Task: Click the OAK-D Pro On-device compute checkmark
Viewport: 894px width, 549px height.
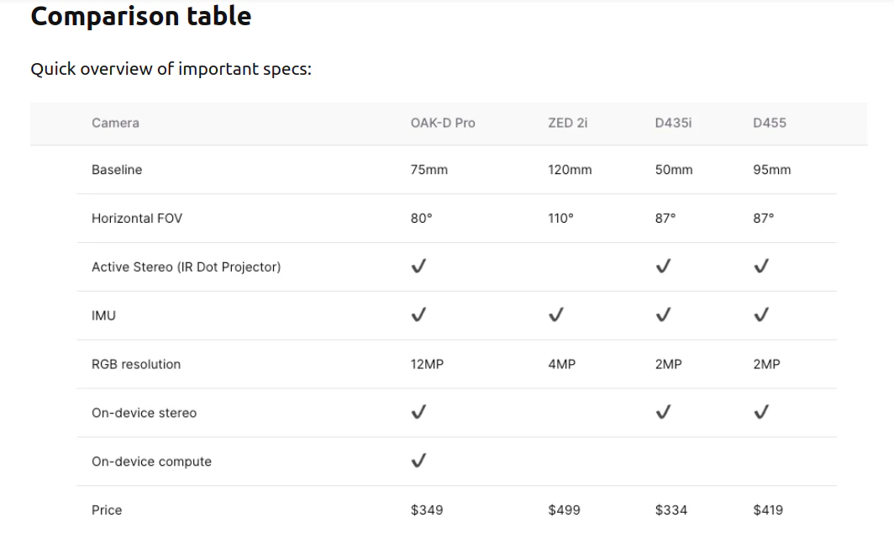Action: (418, 461)
